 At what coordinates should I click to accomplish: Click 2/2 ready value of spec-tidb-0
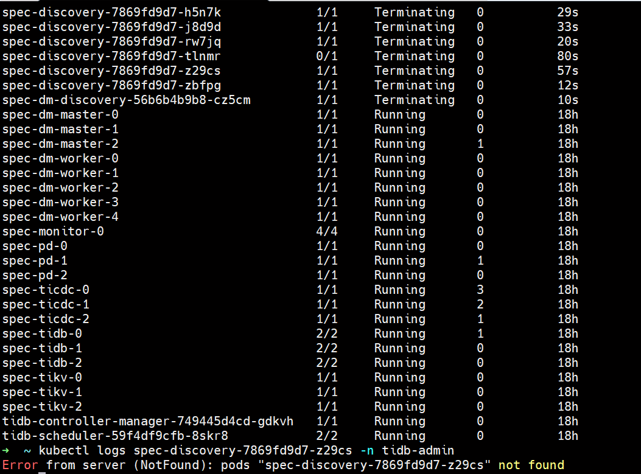coord(327,334)
